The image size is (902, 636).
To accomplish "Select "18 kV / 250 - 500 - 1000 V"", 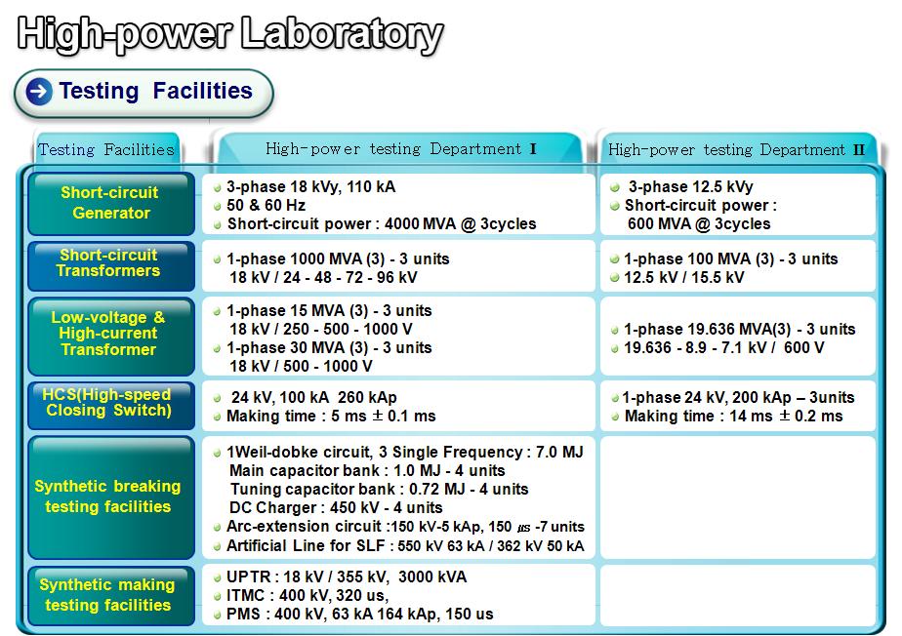I will [x=321, y=329].
